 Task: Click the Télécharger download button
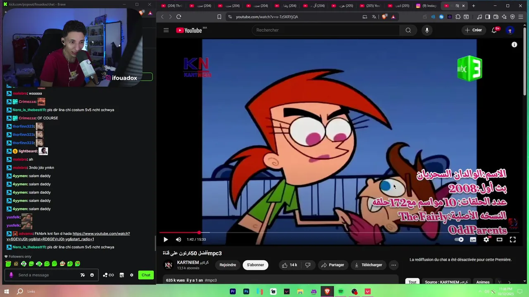coord(368,265)
